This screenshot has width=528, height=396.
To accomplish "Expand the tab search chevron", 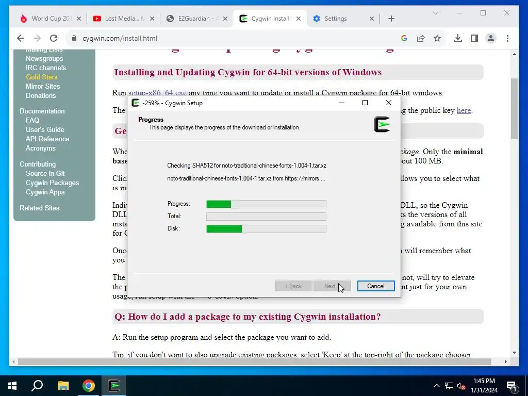I will pyautogui.click(x=435, y=13).
